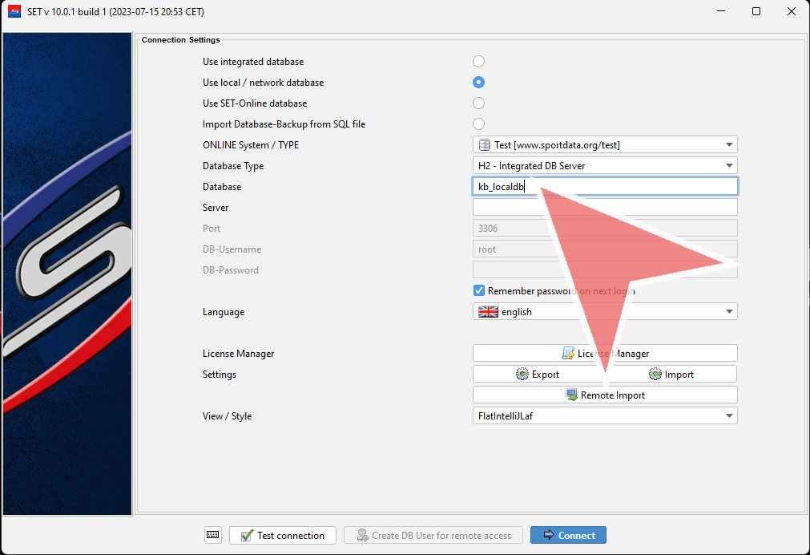Choose Use SET-Online database option
The height and width of the screenshot is (555, 810).
478,103
